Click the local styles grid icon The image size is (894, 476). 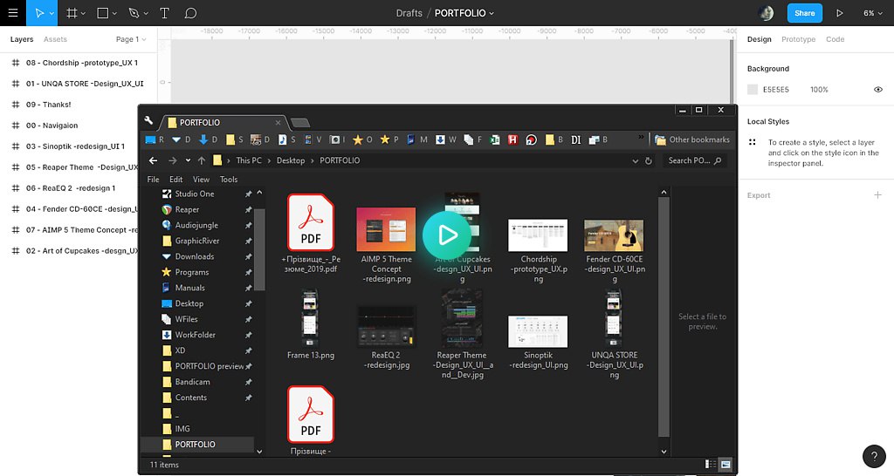[752, 142]
